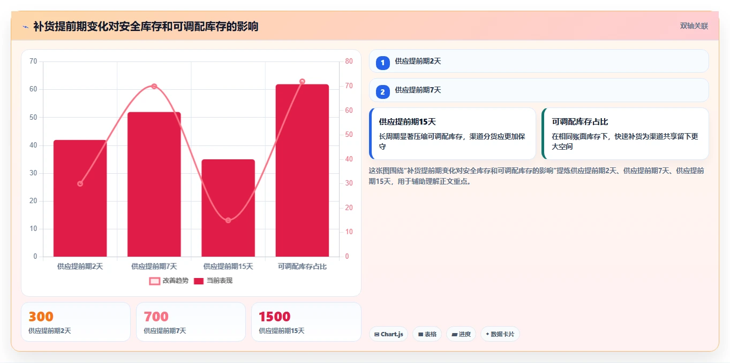Click the 供应提前期2天 list row text
Viewport: 730px width, 363px height.
pos(418,61)
